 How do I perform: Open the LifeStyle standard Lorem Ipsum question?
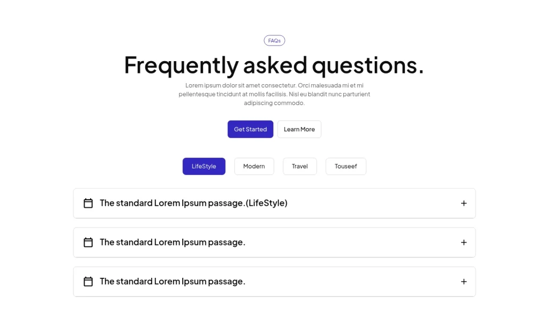pyautogui.click(x=194, y=203)
